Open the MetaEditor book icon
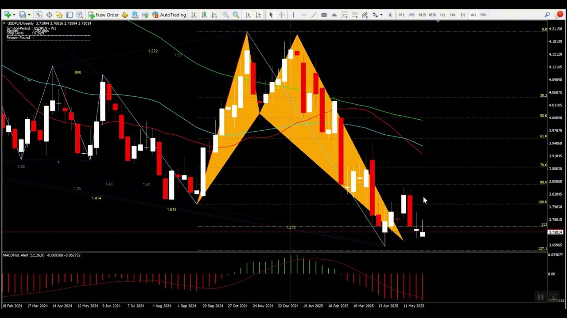The height and width of the screenshot is (318, 567). (125, 15)
